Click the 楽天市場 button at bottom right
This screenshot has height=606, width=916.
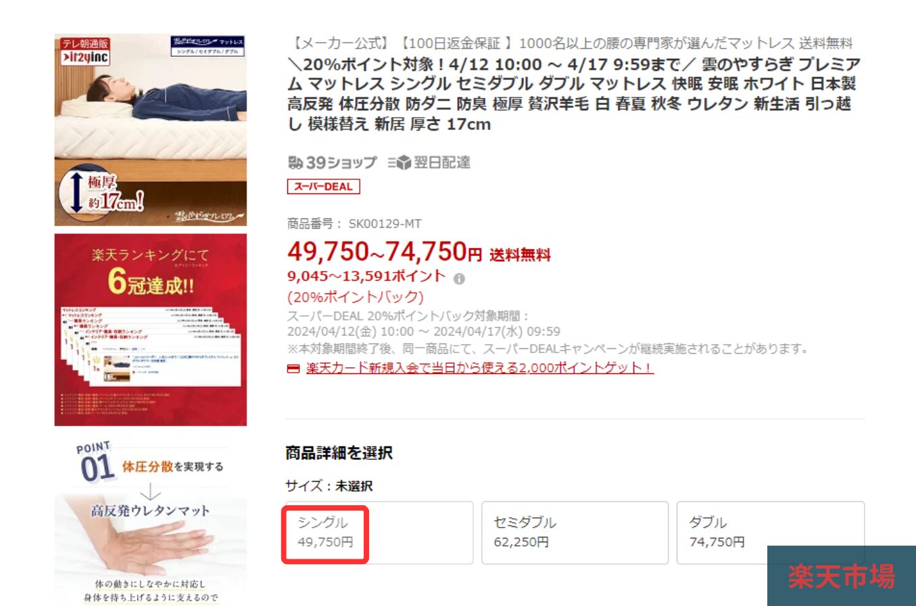coord(841,576)
